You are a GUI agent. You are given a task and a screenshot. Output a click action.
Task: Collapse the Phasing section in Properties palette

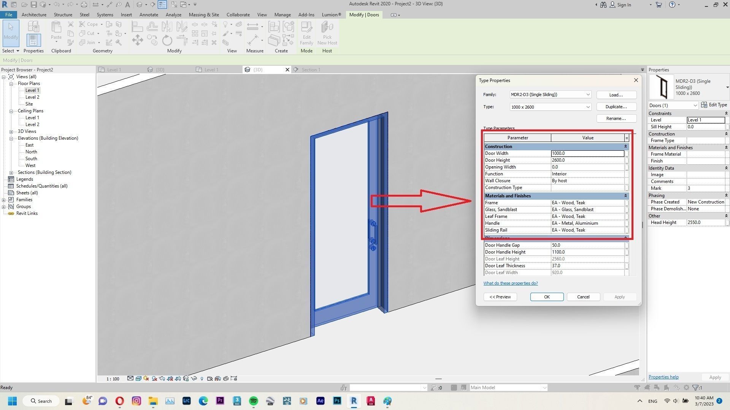726,195
